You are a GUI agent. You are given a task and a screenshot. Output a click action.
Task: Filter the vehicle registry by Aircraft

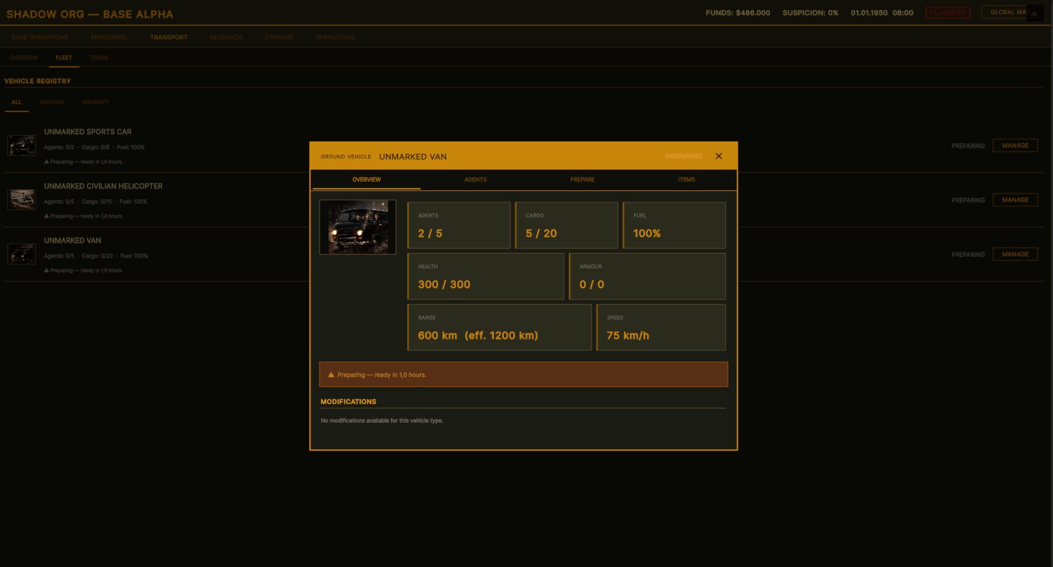coord(96,102)
